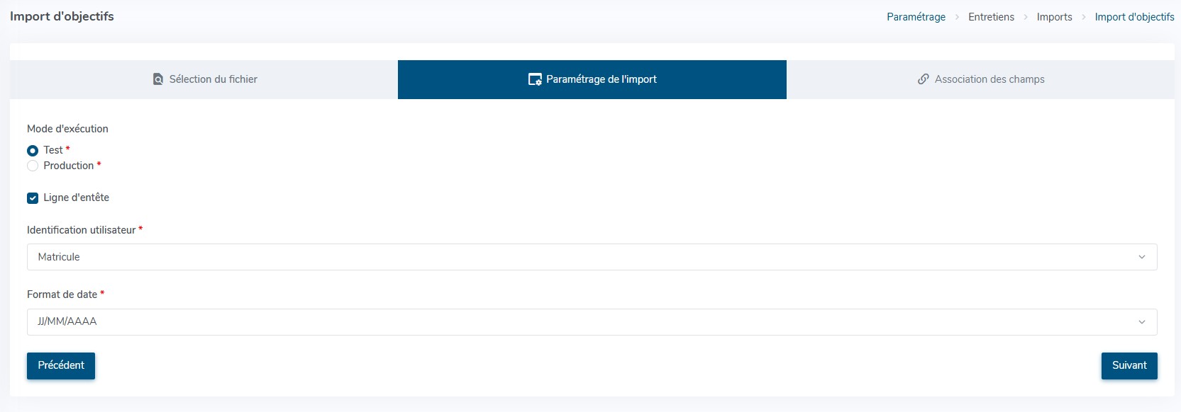The image size is (1181, 412).
Task: Navigate to the Entretiens breadcrumb
Action: pyautogui.click(x=991, y=17)
